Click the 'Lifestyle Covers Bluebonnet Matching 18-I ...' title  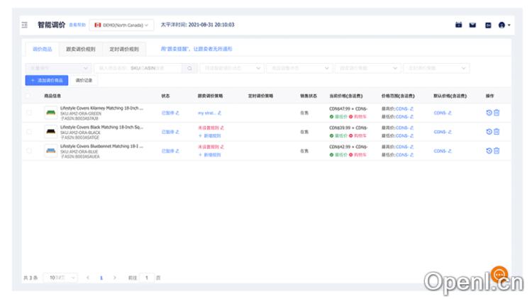101,146
